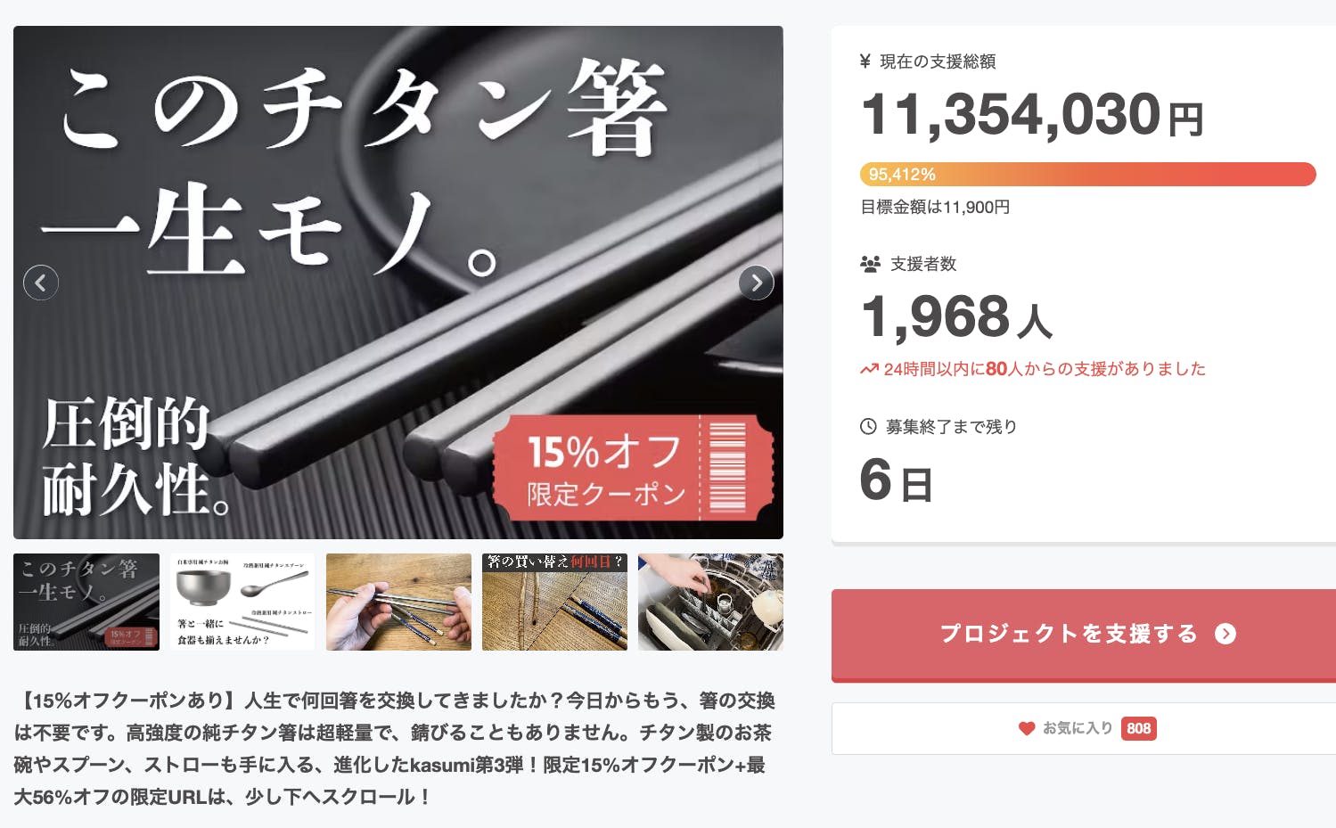1336x828 pixels.
Task: Select first thumbnail このチタン箸 一生モノ
Action: click(86, 602)
